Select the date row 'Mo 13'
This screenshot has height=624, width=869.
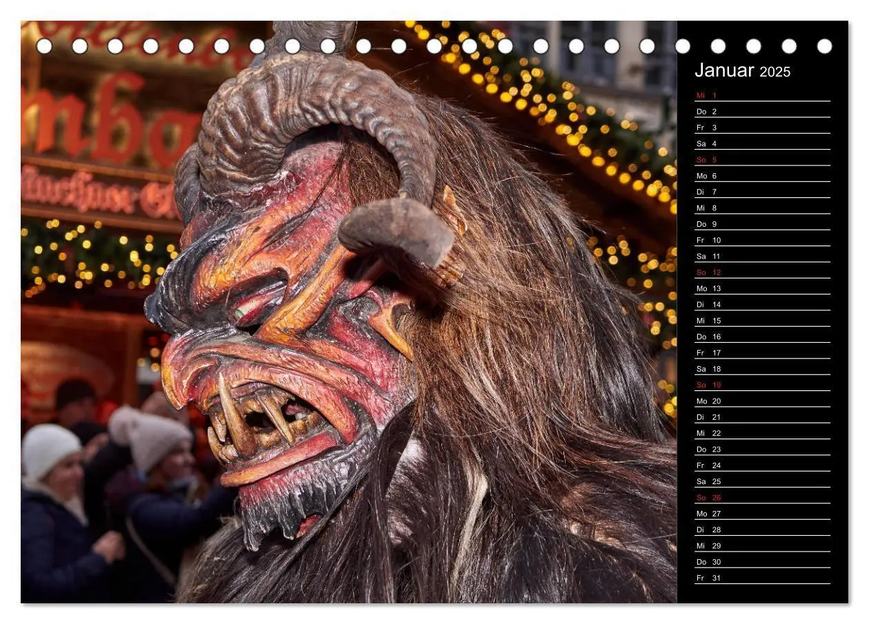click(x=762, y=288)
